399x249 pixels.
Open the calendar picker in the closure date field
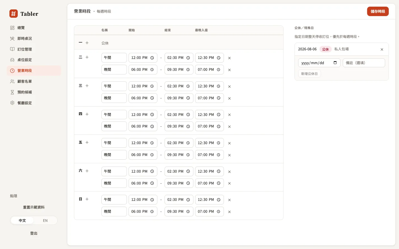pyautogui.click(x=335, y=63)
